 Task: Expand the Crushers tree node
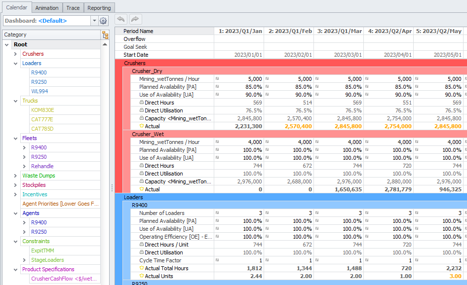click(16, 54)
